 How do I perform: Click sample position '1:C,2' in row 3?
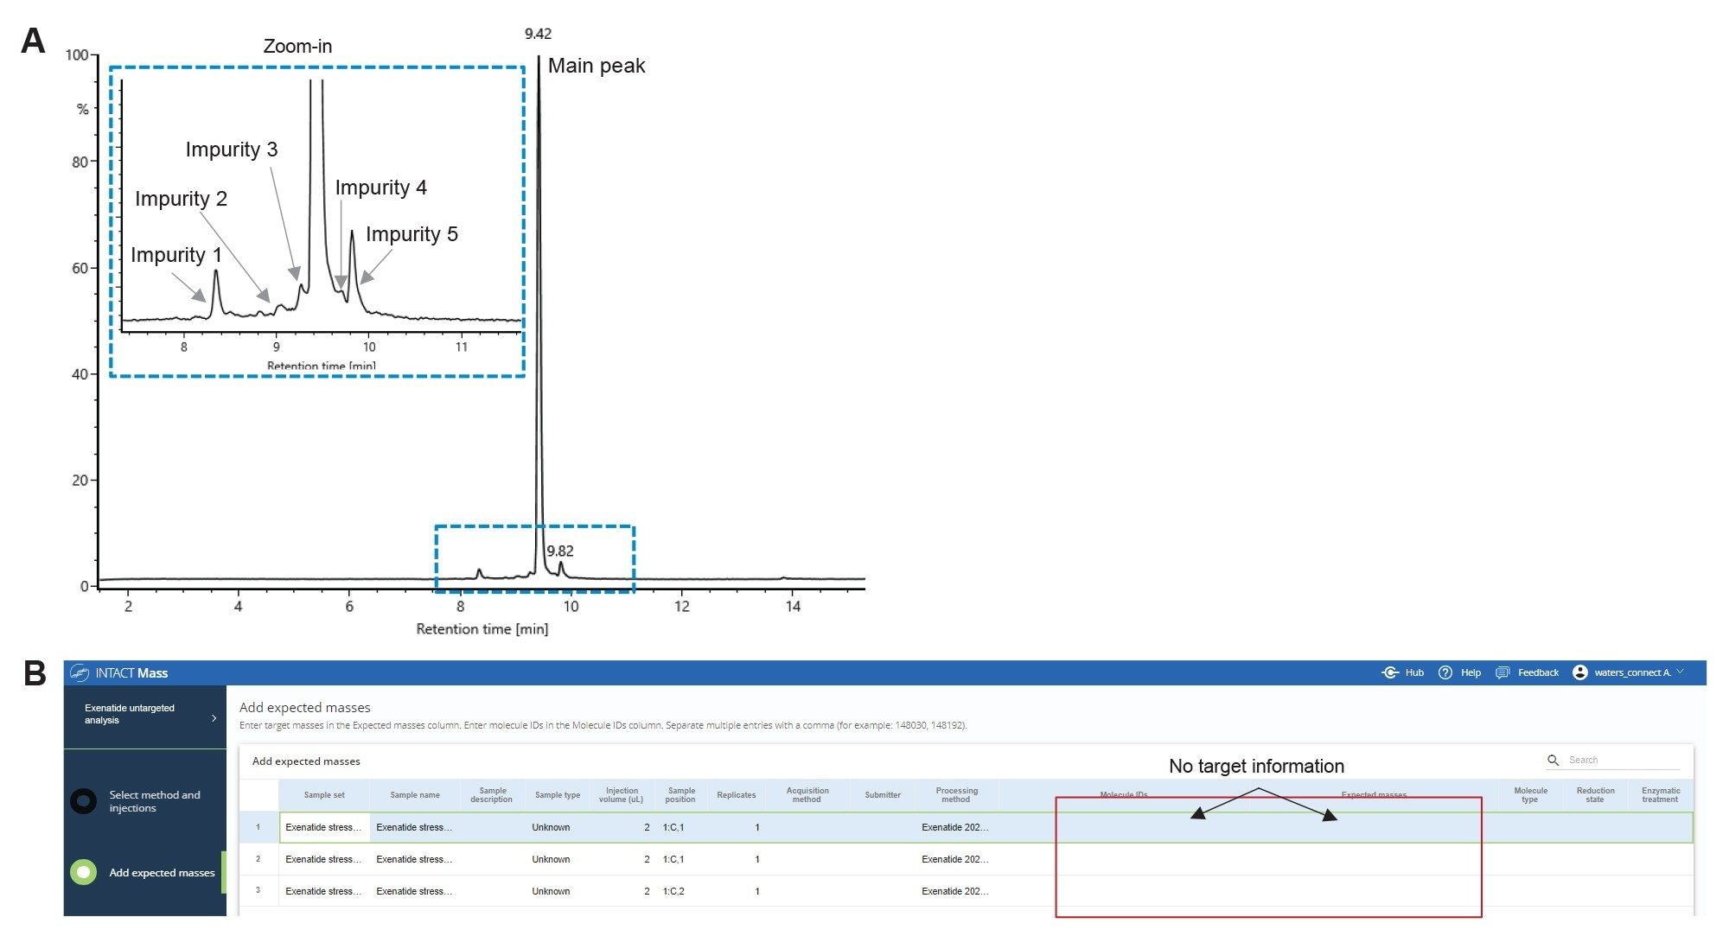tap(673, 891)
